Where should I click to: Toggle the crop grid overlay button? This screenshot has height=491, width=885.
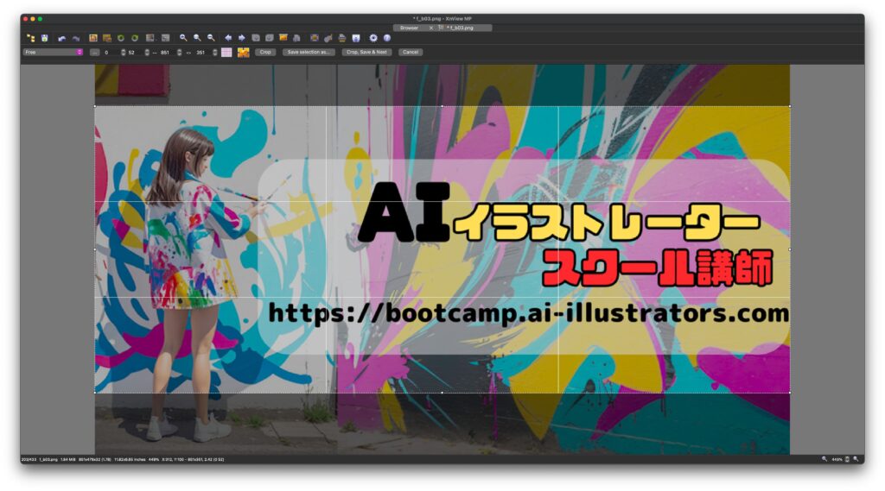(x=226, y=52)
